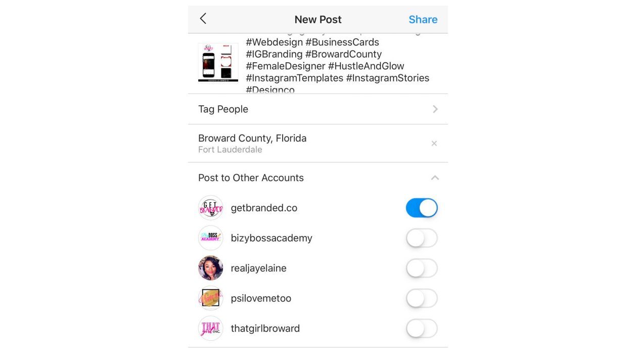This screenshot has width=635, height=358.
Task: Switch on thatgirlbroward posting
Action: pos(422,328)
